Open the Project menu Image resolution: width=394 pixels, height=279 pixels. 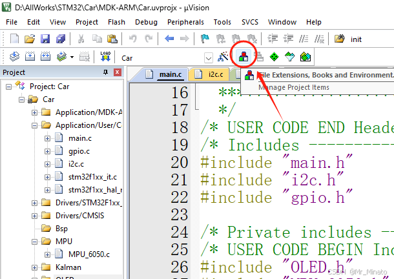[87, 22]
